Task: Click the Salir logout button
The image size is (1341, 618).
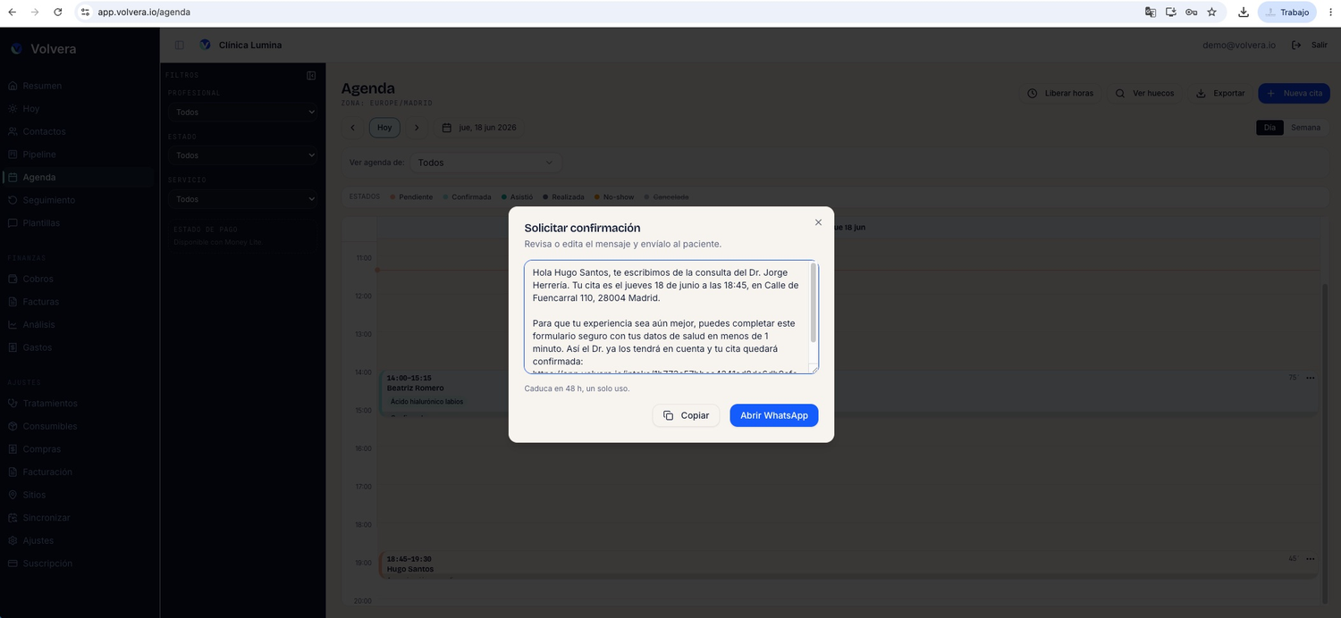Action: coord(1310,45)
